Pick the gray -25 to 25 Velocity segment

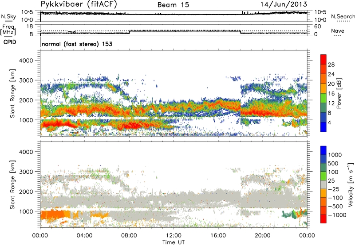tap(323, 184)
